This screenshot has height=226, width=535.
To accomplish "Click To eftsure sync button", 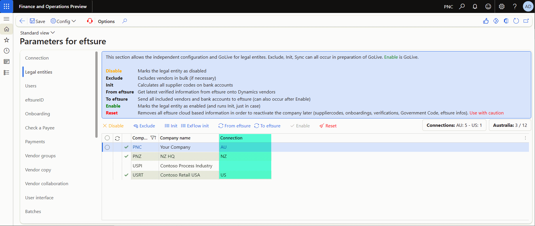I will click(267, 126).
